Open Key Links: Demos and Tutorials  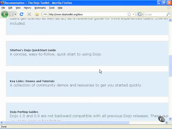pyautogui.click(x=32, y=81)
